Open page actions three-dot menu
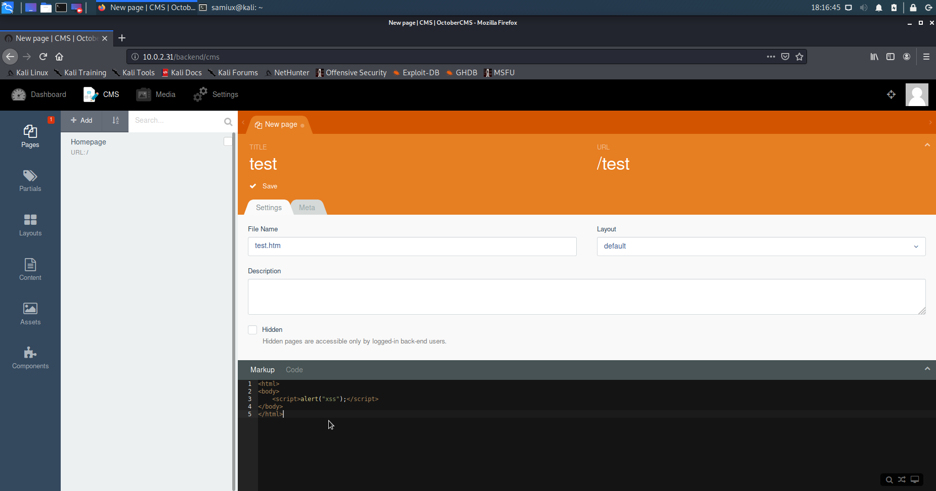936x491 pixels. 771,57
